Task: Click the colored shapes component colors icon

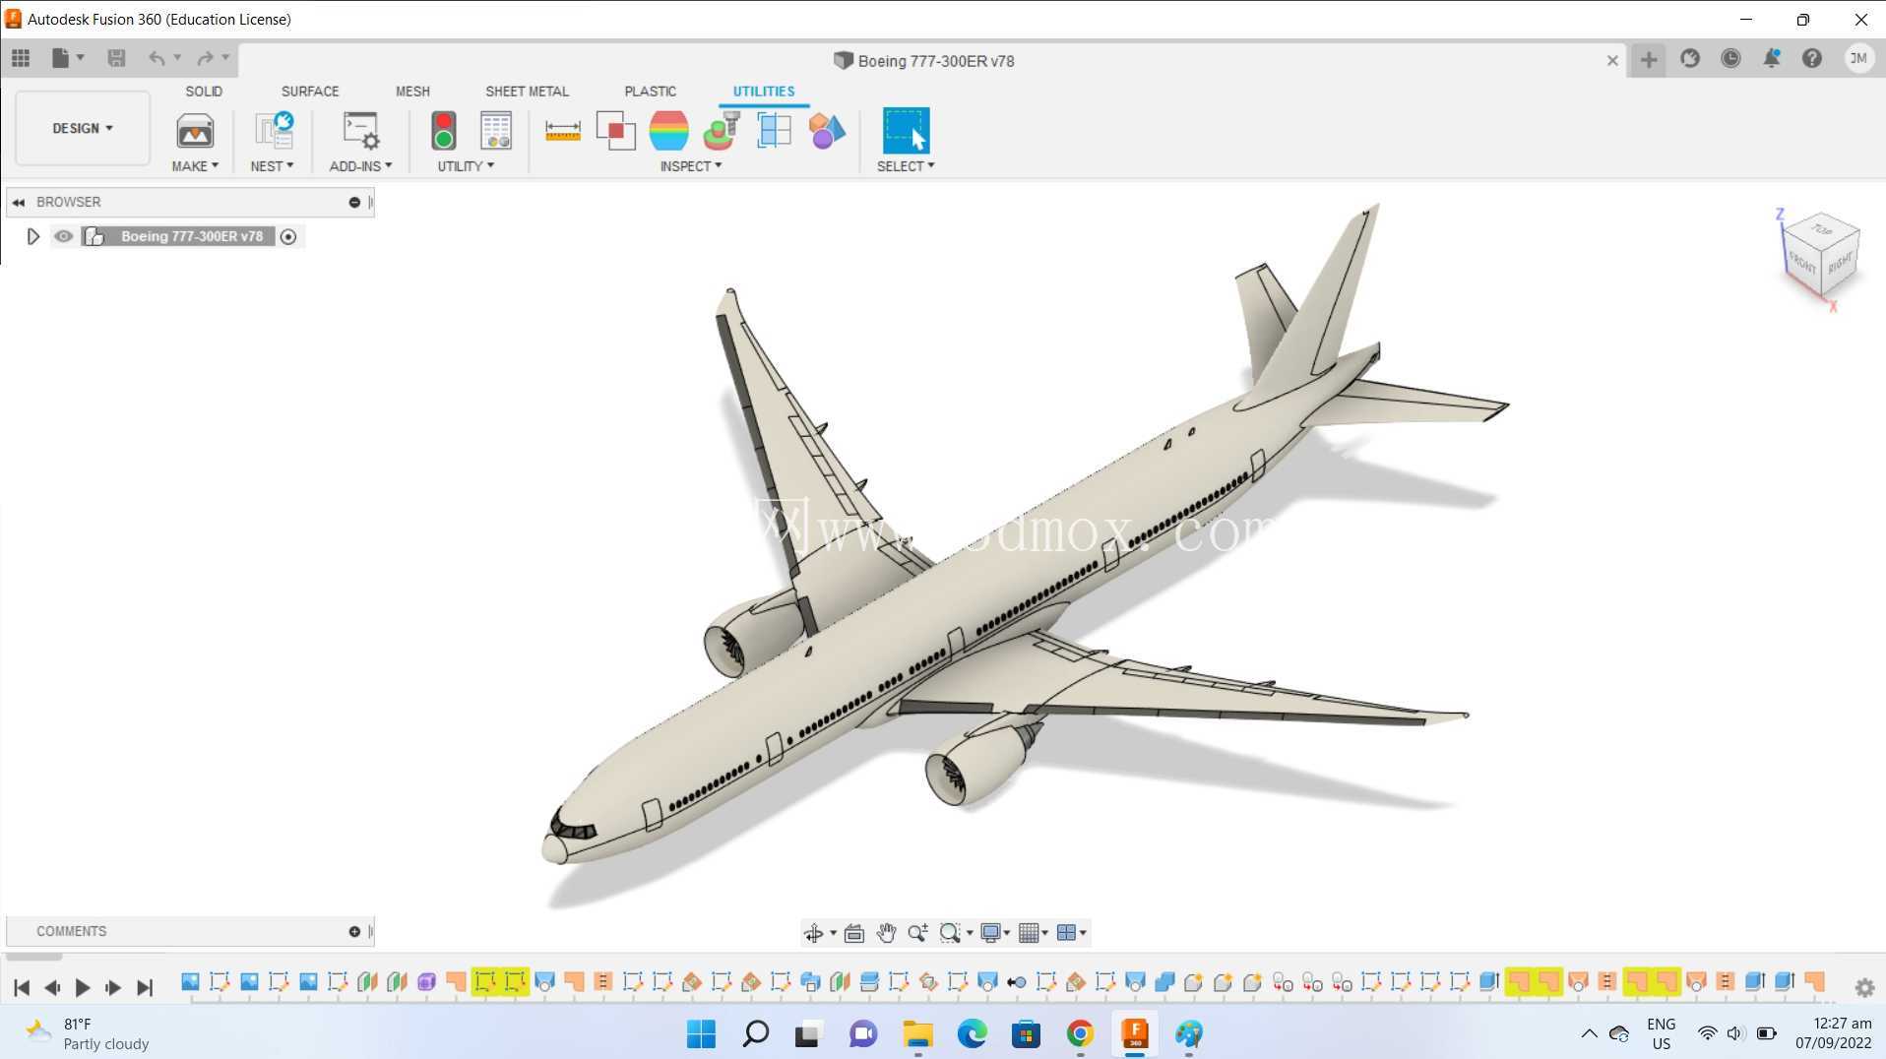Action: click(x=827, y=131)
